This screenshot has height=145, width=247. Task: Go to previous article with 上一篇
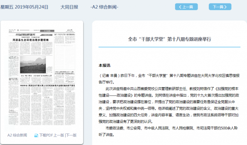click(186, 7)
